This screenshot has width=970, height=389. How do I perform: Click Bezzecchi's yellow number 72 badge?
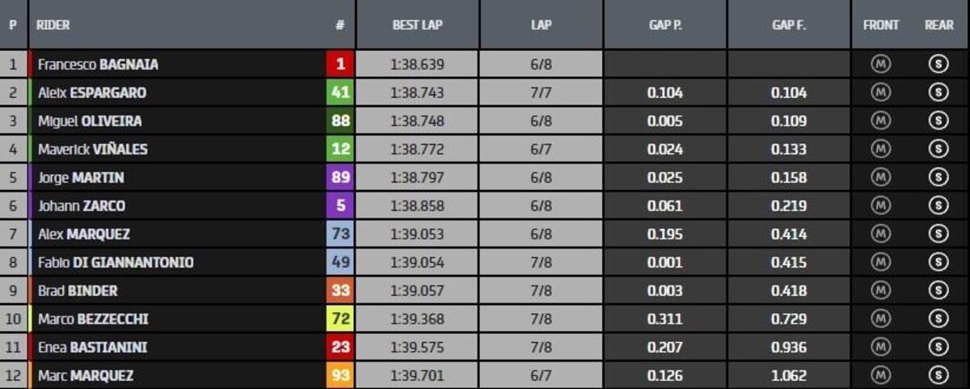coord(340,319)
